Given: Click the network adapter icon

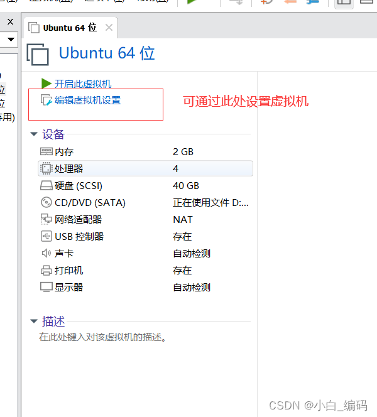Looking at the screenshot, I should click(46, 219).
